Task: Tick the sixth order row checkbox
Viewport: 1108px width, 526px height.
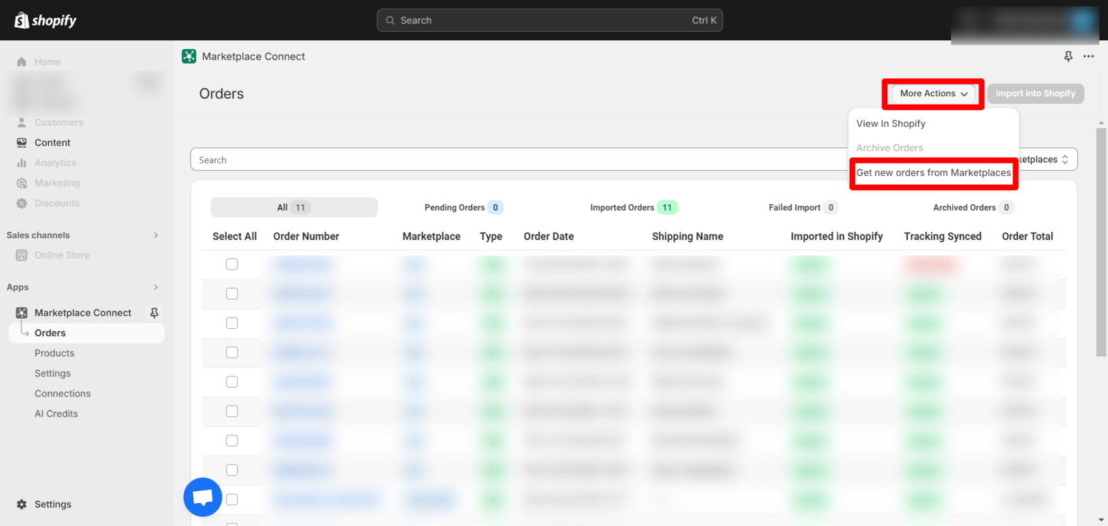Action: (x=232, y=411)
